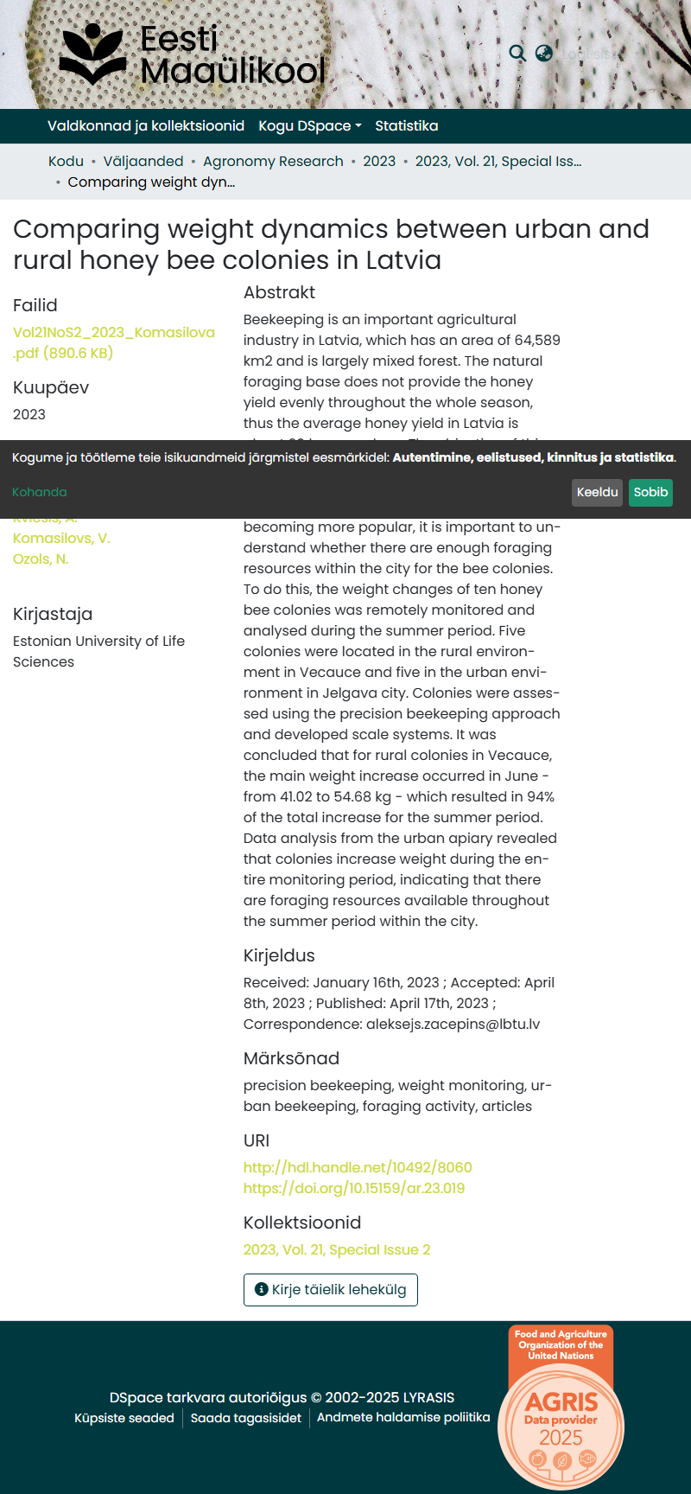The height and width of the screenshot is (1494, 691).
Task: Open Küpsiste seaded footer link
Action: coord(124,1418)
